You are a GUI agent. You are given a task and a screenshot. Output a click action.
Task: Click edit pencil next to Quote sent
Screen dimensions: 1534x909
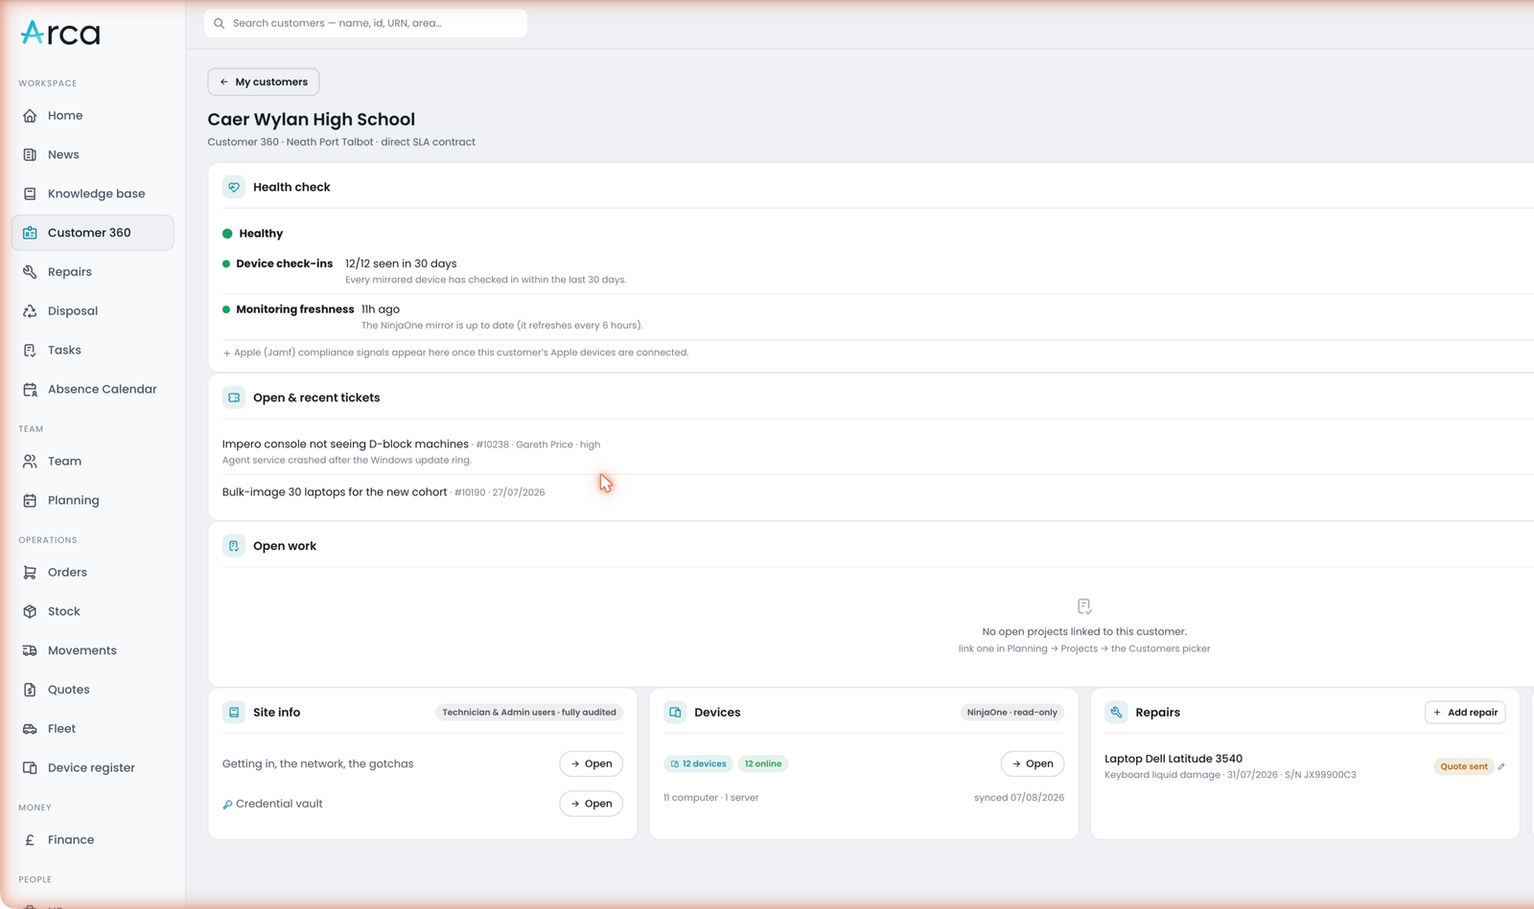(1501, 766)
